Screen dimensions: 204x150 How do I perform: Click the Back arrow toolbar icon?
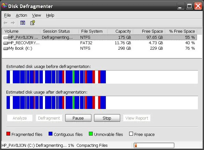coord(5,23)
